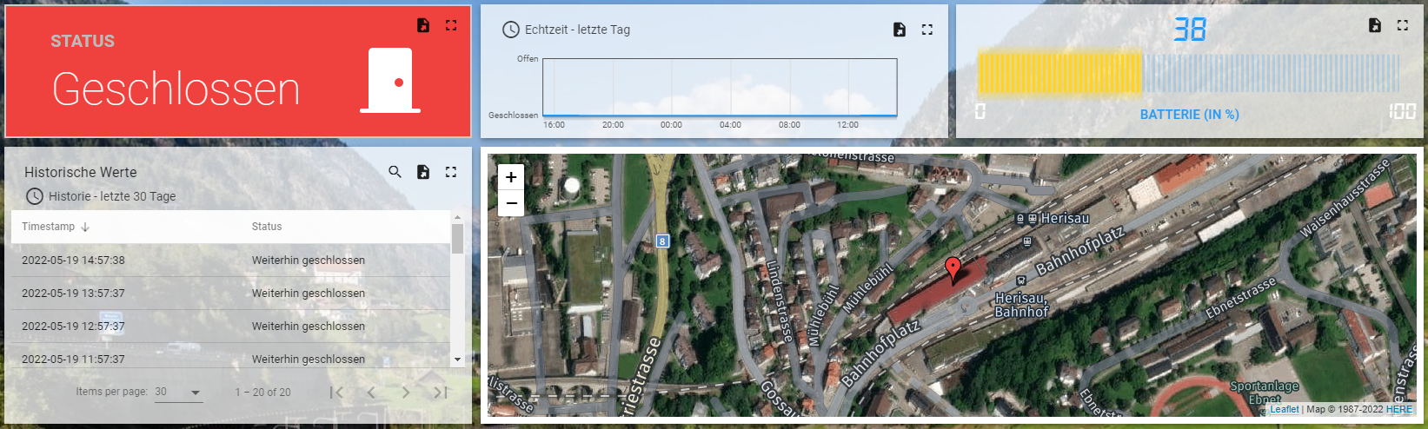Sort table by Timestamp column
The height and width of the screenshot is (429, 1428).
49,227
